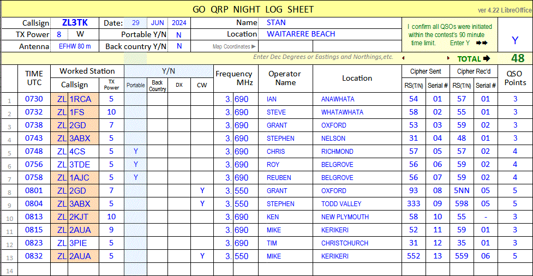
Task: Click the Cipher Rec'd header
Action: pyautogui.click(x=474, y=71)
